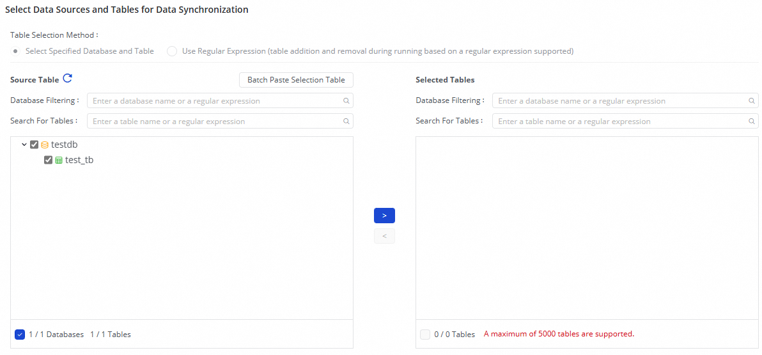This screenshot has width=762, height=355.
Task: Click the < remove tables button
Action: point(384,236)
